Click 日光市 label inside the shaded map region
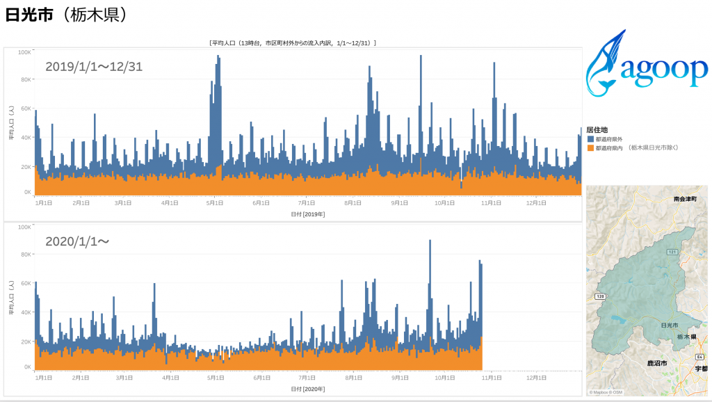The image size is (712, 402). point(669,325)
